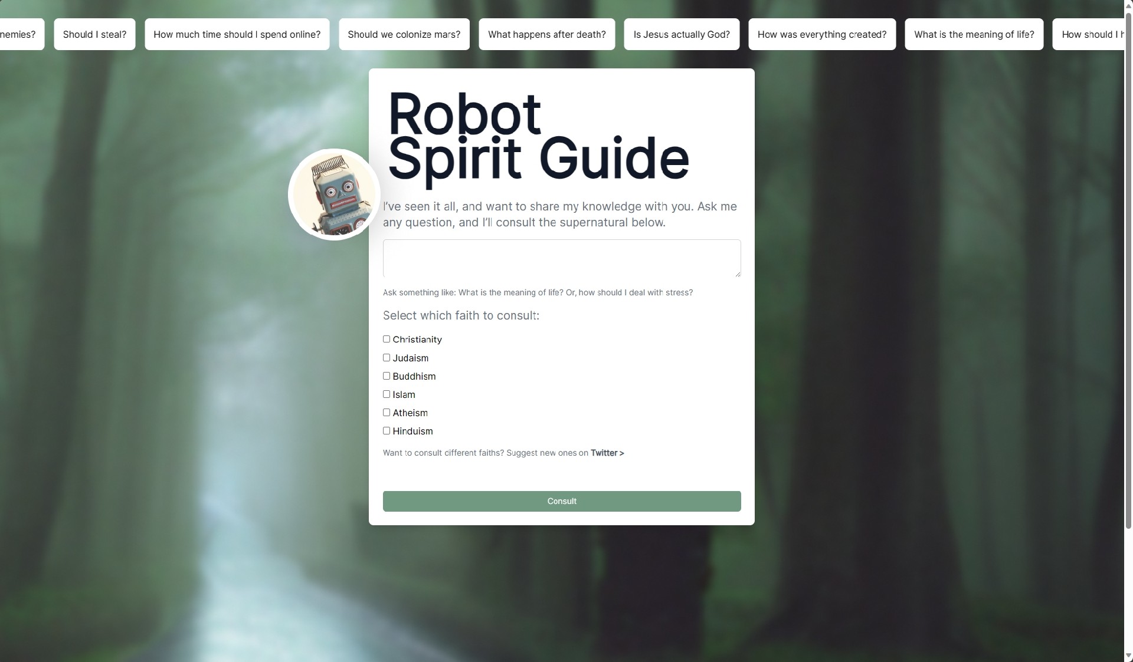Check the Hinduism option
This screenshot has width=1133, height=662.
point(387,431)
